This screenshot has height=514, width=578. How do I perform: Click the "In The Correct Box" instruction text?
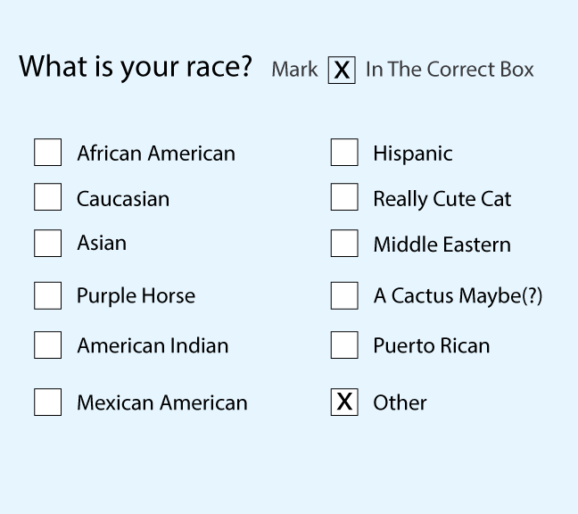click(450, 70)
